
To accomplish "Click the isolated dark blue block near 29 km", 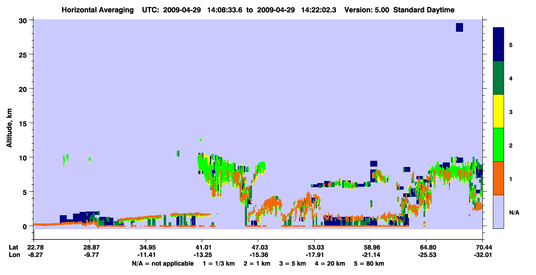I will [x=459, y=27].
